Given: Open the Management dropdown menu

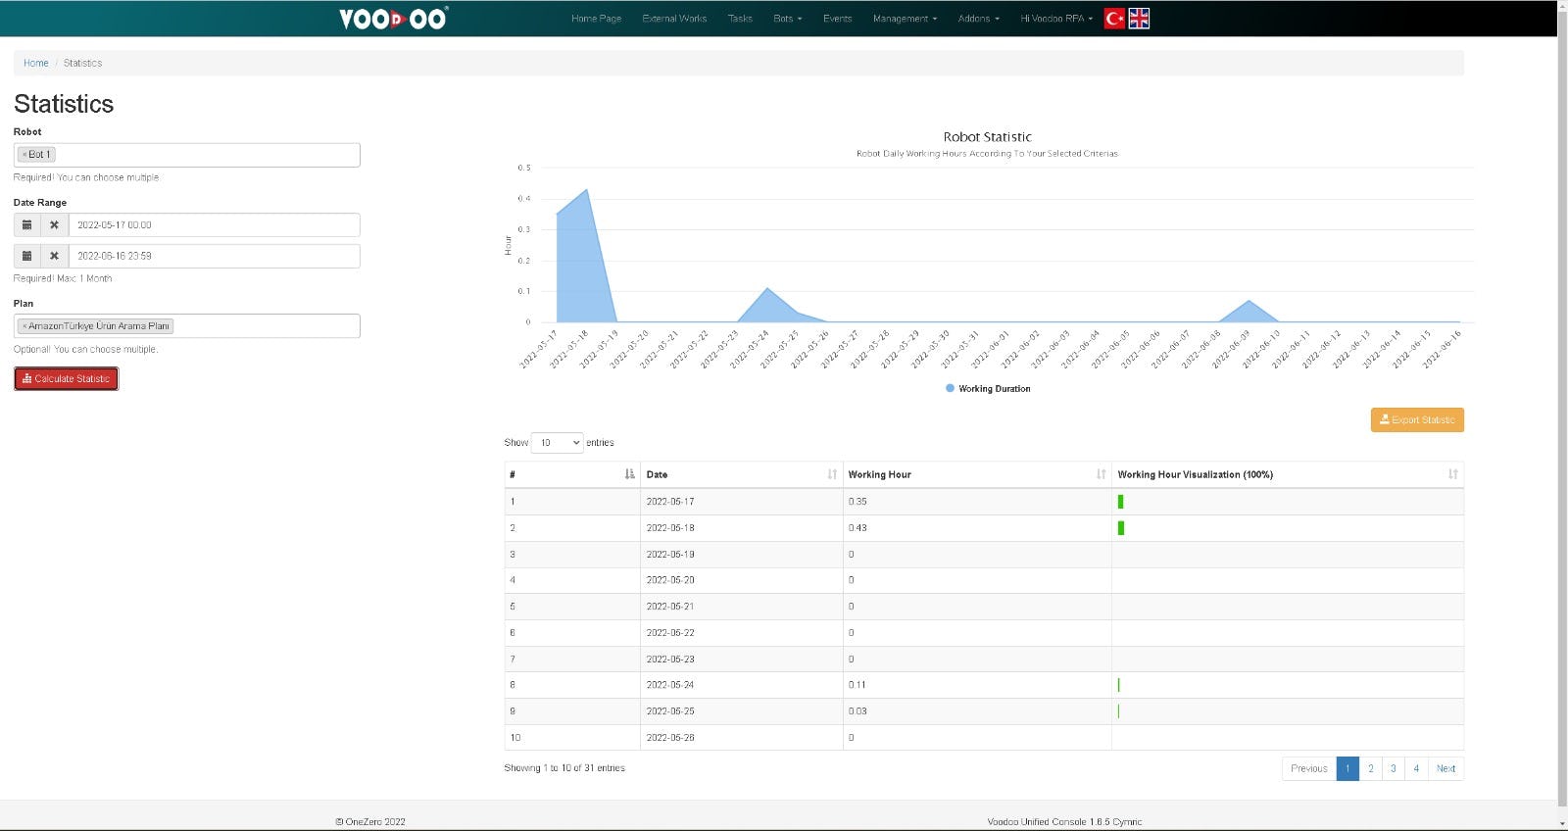Looking at the screenshot, I should [905, 19].
